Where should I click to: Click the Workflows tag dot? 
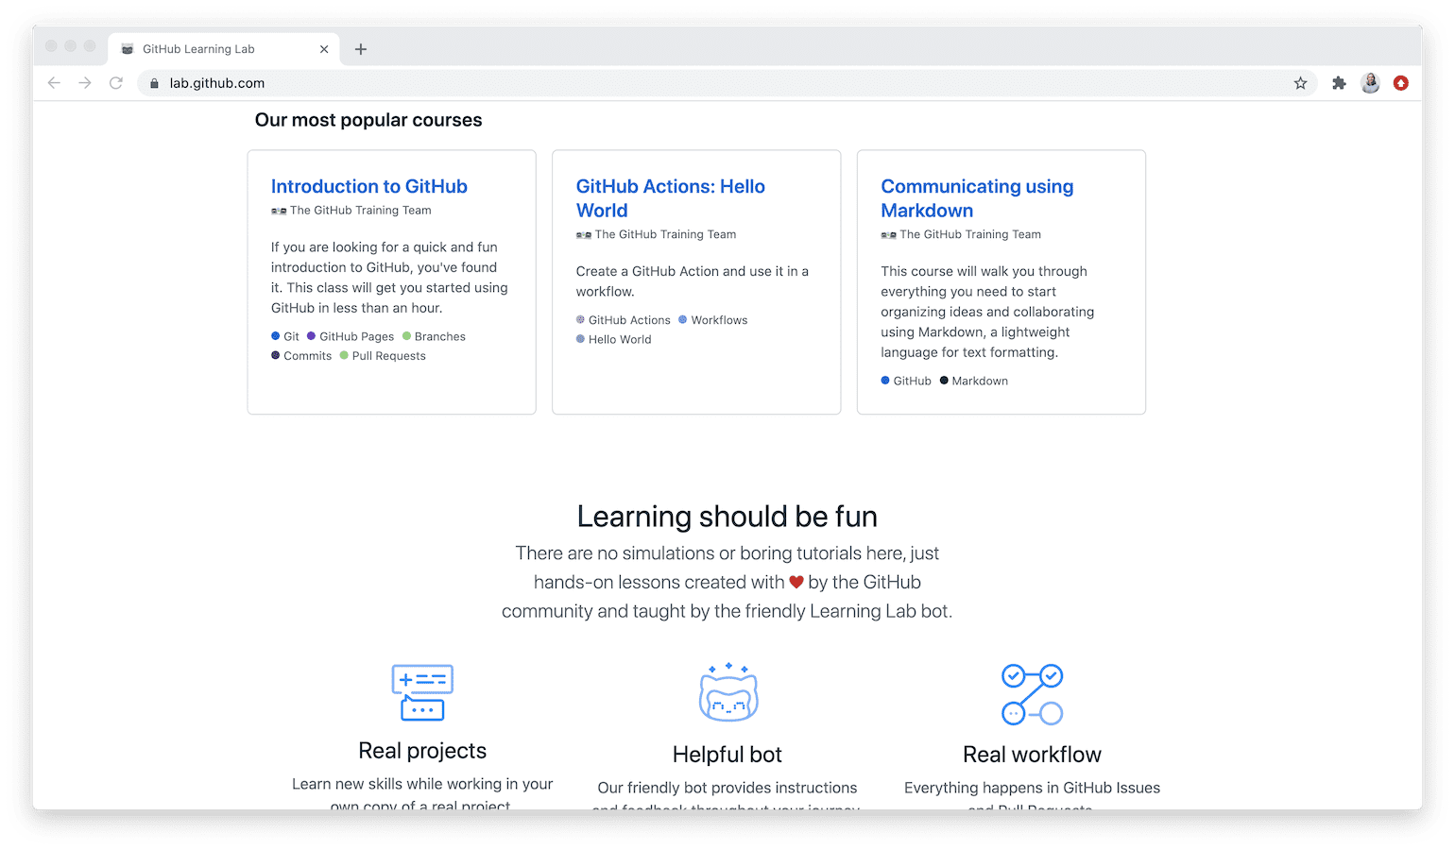[x=683, y=319]
